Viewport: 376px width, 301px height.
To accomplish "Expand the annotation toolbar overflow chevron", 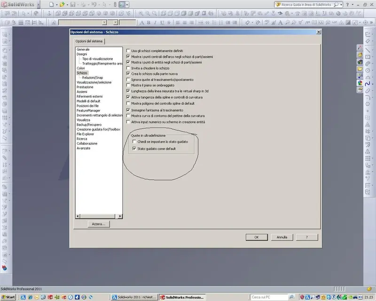I will point(372,23).
